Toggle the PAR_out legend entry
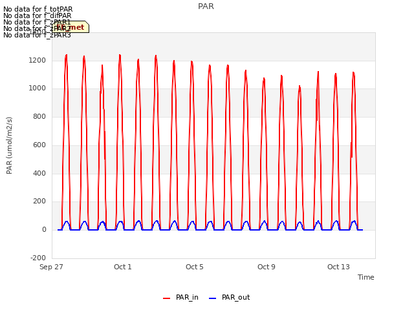The height and width of the screenshot is (310, 414). click(229, 297)
